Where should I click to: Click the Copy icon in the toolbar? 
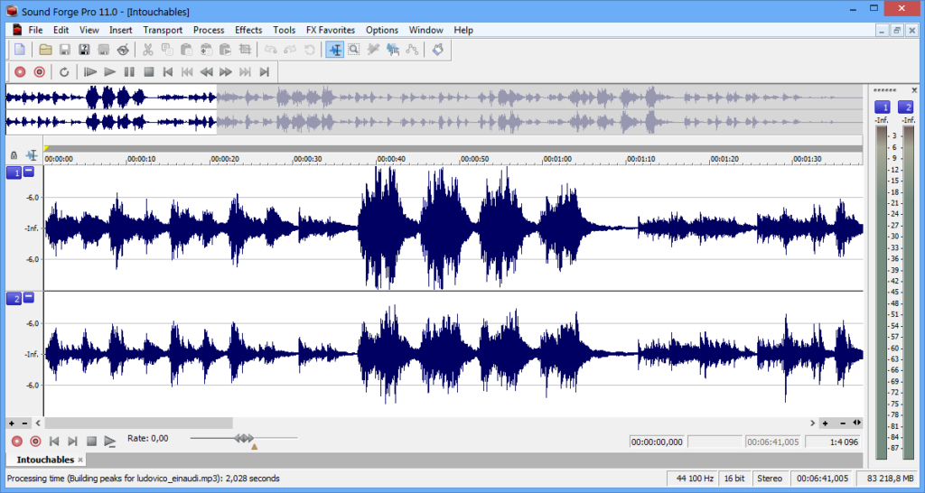pos(167,50)
